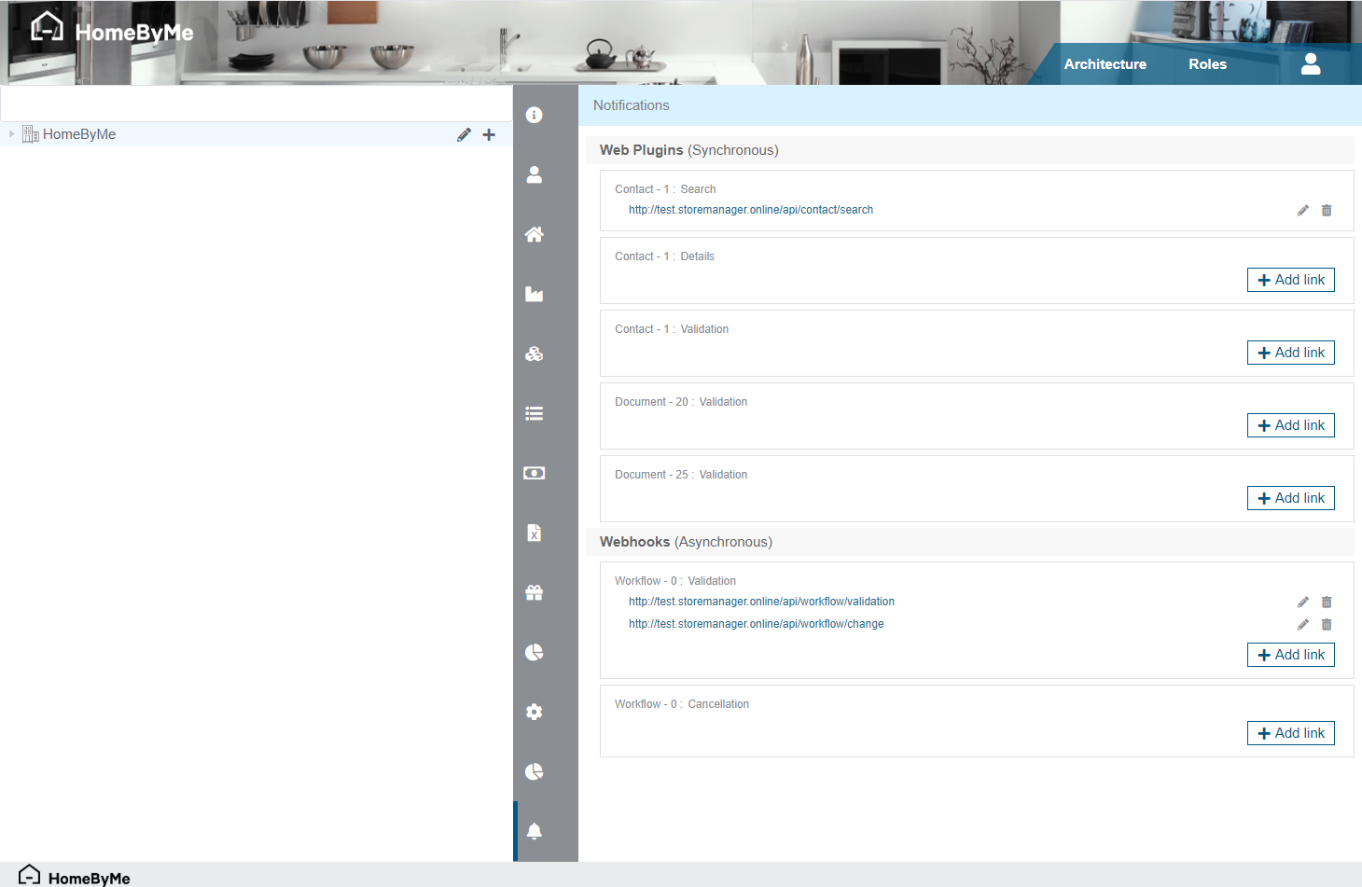Click the notifications bell icon in sidebar
Viewport: 1362px width, 887px height.
click(x=535, y=831)
